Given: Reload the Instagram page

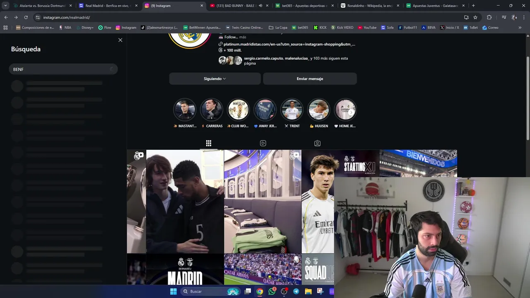Looking at the screenshot, I should (x=26, y=17).
